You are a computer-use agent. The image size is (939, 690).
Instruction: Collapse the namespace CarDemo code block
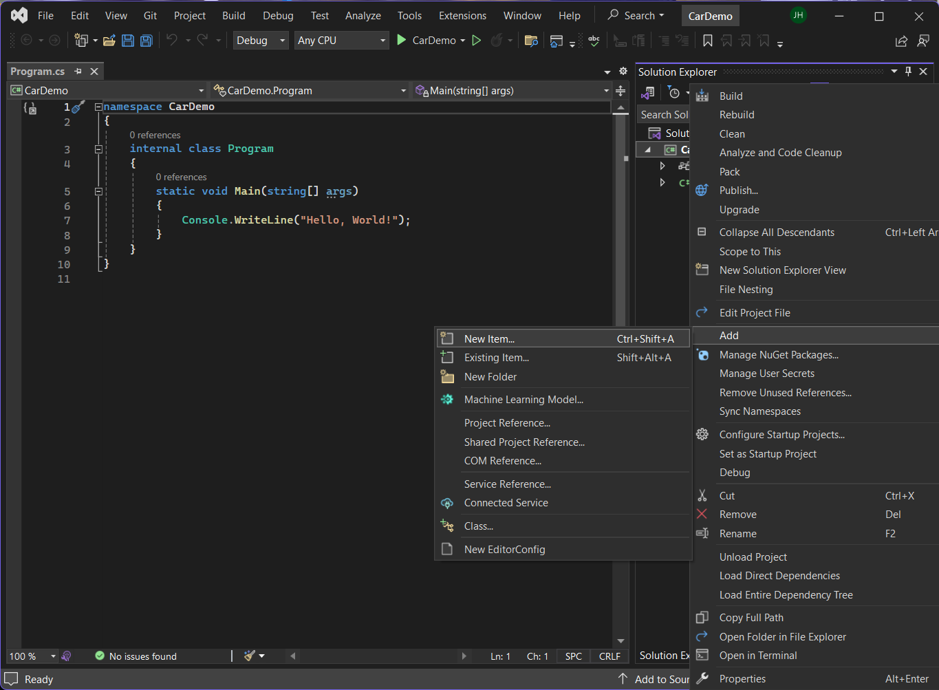[x=98, y=107]
